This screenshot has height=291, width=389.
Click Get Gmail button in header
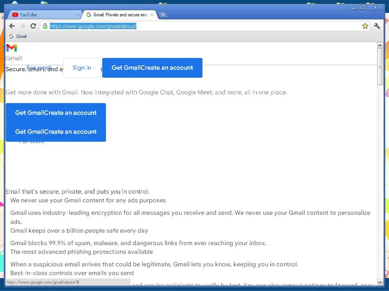152,68
